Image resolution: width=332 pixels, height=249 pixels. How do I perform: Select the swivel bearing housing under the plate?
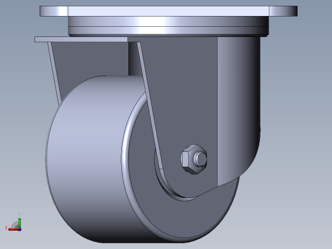pos(169,26)
